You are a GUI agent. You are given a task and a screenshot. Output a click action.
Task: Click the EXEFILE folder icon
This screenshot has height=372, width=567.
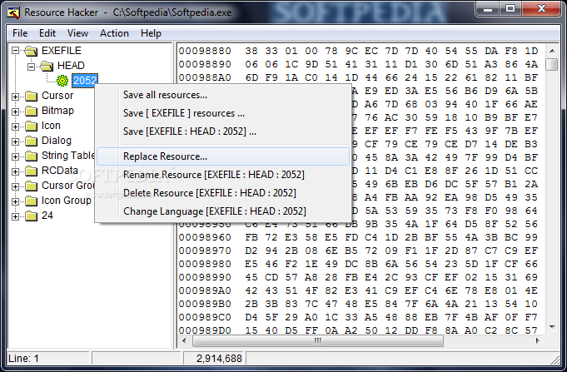point(31,51)
